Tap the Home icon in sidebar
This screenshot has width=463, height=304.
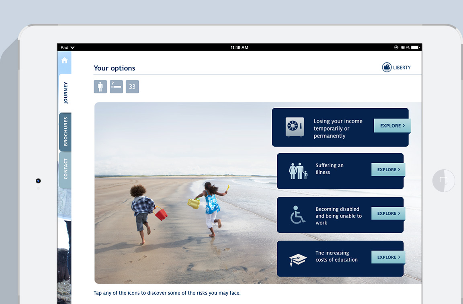pyautogui.click(x=64, y=61)
